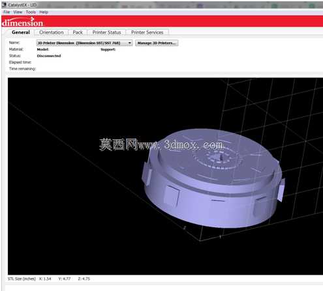The height and width of the screenshot is (291, 323).
Task: Open the Printer Services tab
Action: coord(147,33)
